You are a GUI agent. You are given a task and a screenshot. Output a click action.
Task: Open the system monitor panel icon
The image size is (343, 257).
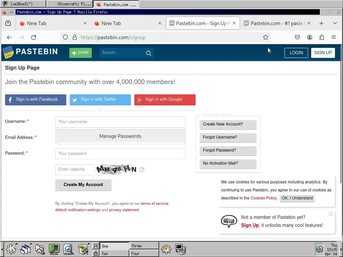click(54, 249)
